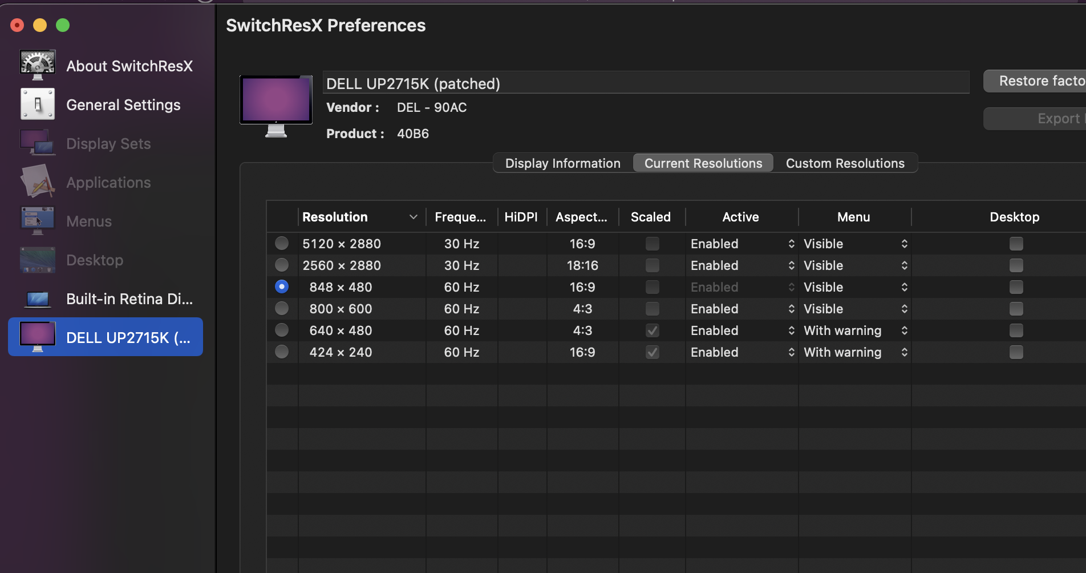Toggle Scaled checkbox for 848 × 480
This screenshot has width=1086, height=573.
tap(653, 287)
